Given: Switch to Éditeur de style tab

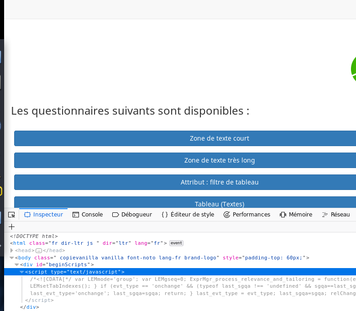Looking at the screenshot, I should [188, 215].
